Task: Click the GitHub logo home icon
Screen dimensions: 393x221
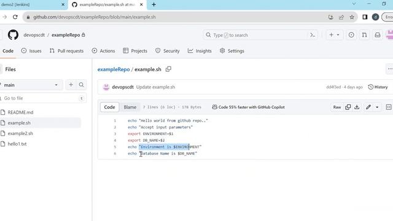Action: point(13,35)
